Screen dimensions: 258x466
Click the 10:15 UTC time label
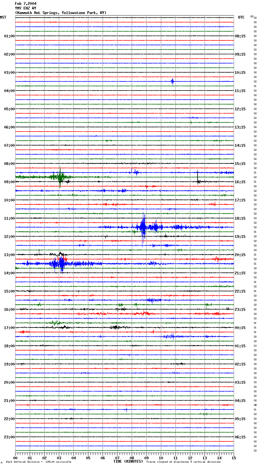tap(240, 73)
